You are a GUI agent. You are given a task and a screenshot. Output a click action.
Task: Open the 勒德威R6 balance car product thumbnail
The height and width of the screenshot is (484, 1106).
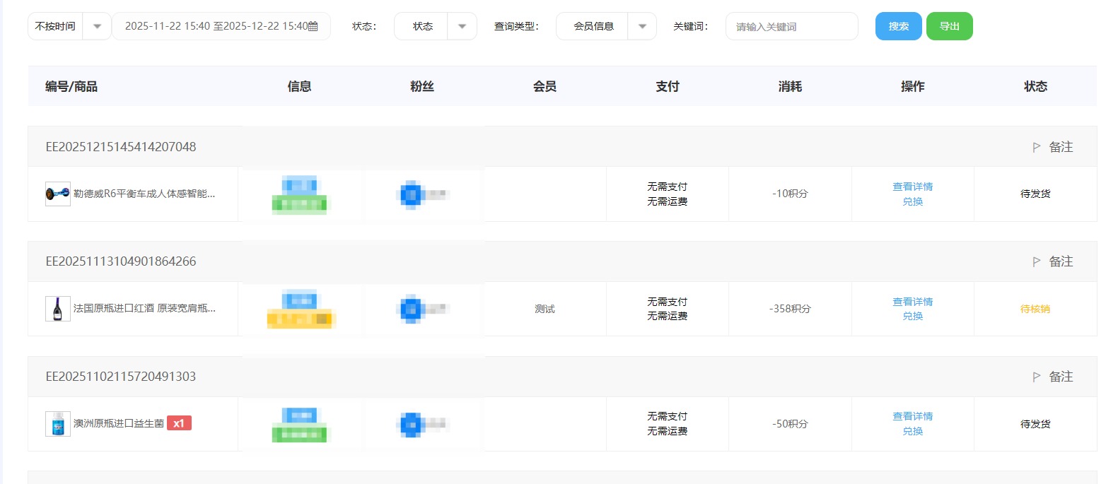click(x=59, y=193)
